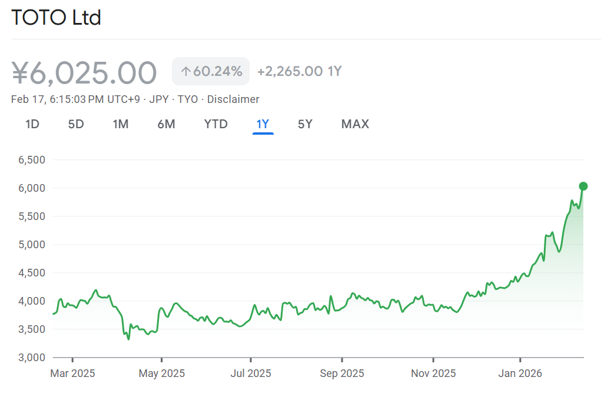Open the 6M time range

click(166, 124)
